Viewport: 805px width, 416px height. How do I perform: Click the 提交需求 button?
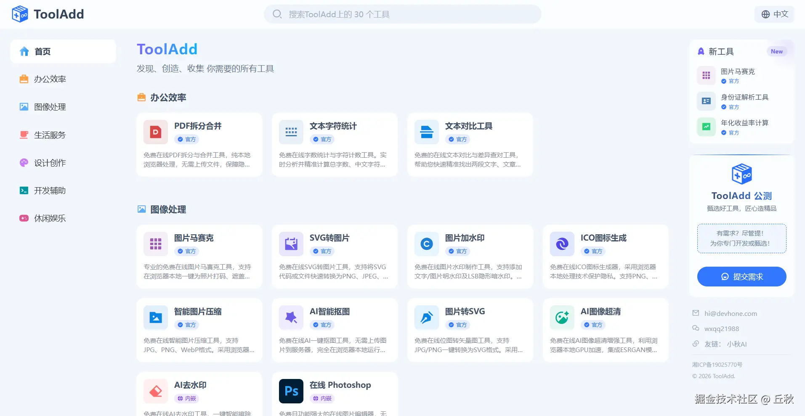[742, 276]
